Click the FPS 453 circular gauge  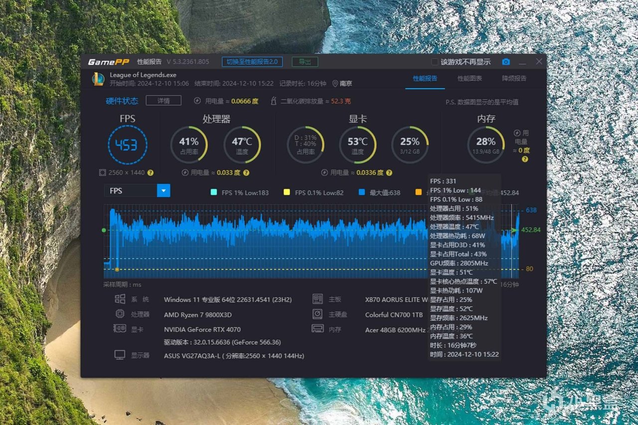click(x=127, y=145)
